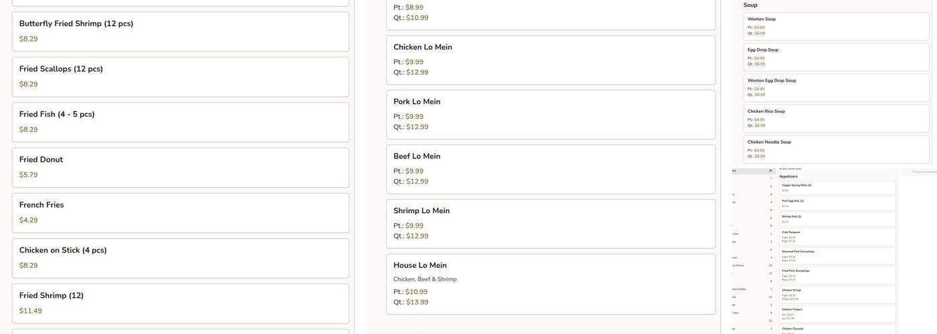Screen dimensions: 937x334
Task: Select the Butterfly Fried Shrimp (12 pcs) item
Action: 180,31
